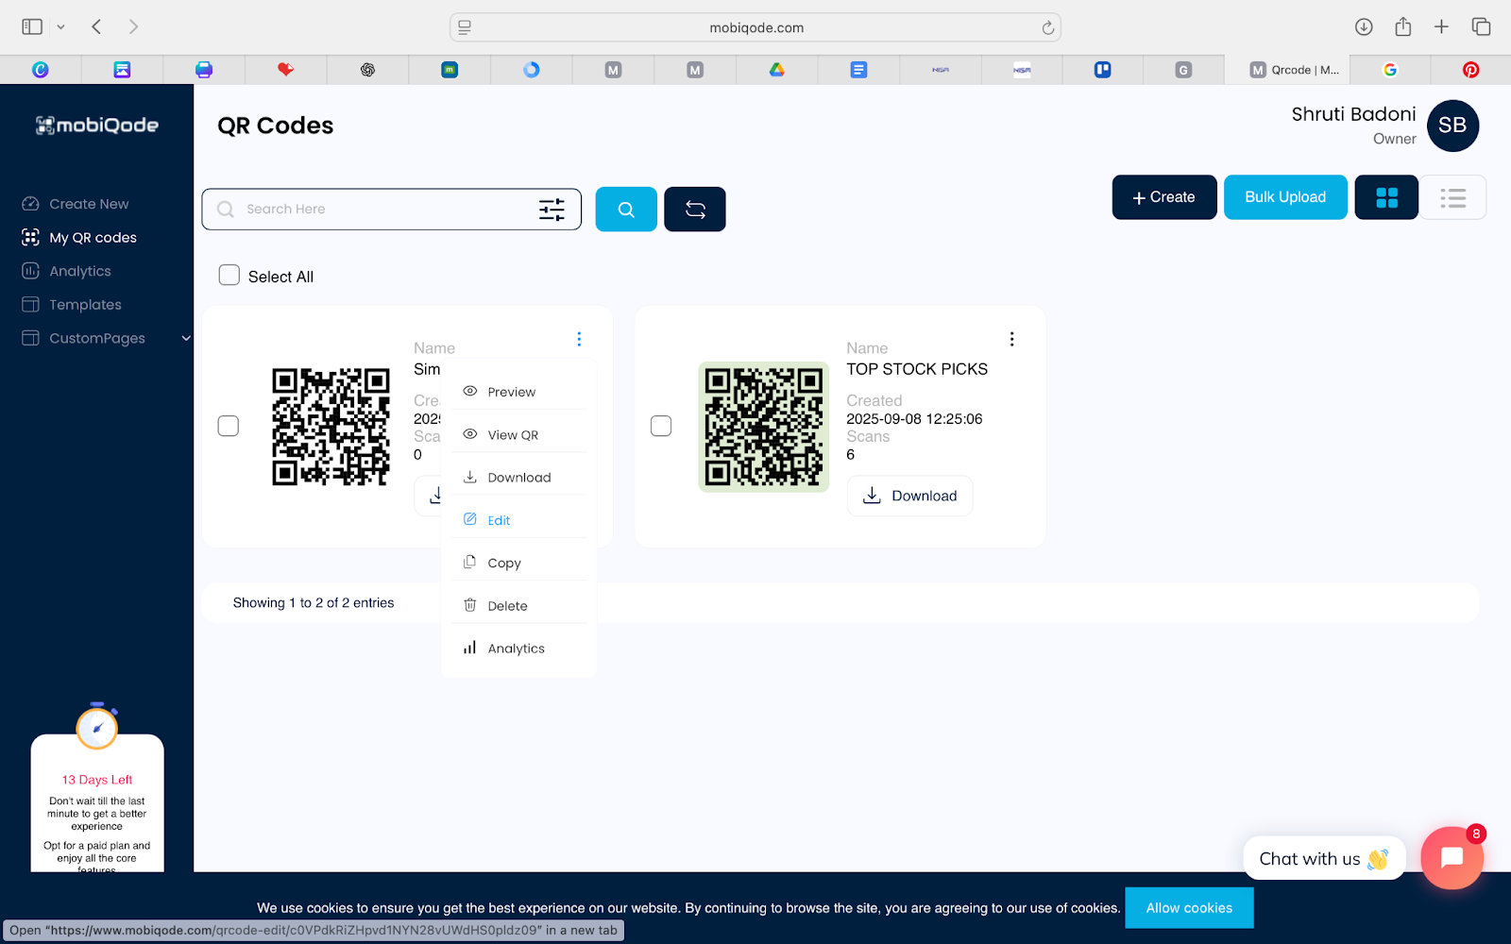Tick the checkbox on the first QR card
This screenshot has width=1511, height=944.
coord(228,426)
